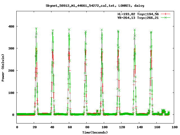180x135 pixels.
Task: Click the red XL legend line sample
Action: pyautogui.click(x=165, y=14)
